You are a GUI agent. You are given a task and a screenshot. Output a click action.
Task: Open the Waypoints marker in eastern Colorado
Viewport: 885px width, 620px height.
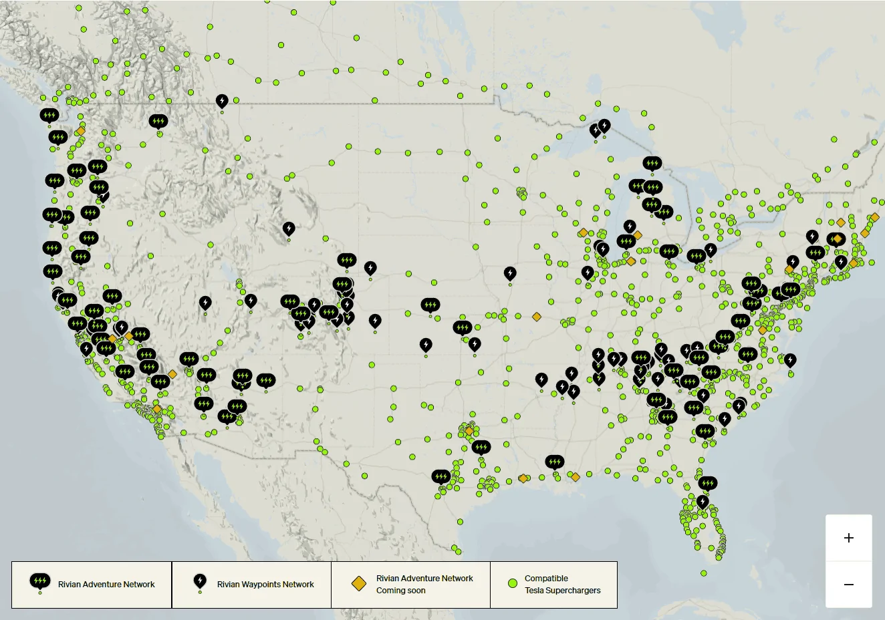(375, 321)
